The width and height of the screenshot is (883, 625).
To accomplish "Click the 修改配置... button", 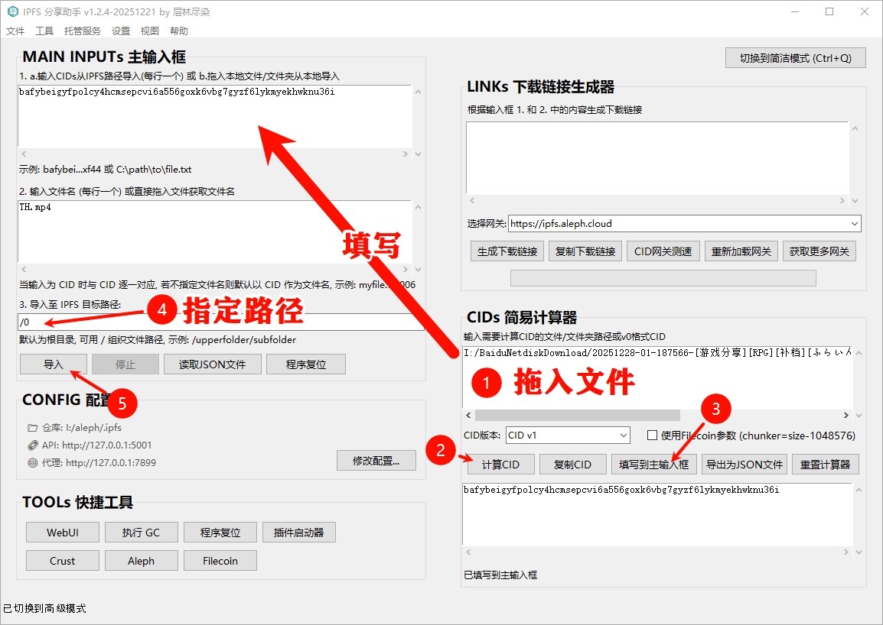I will [376, 461].
